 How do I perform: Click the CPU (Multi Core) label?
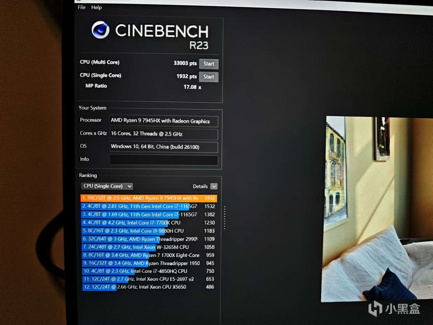[99, 62]
